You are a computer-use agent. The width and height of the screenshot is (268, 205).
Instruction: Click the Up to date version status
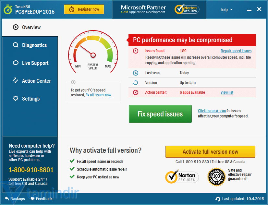pos(188,83)
